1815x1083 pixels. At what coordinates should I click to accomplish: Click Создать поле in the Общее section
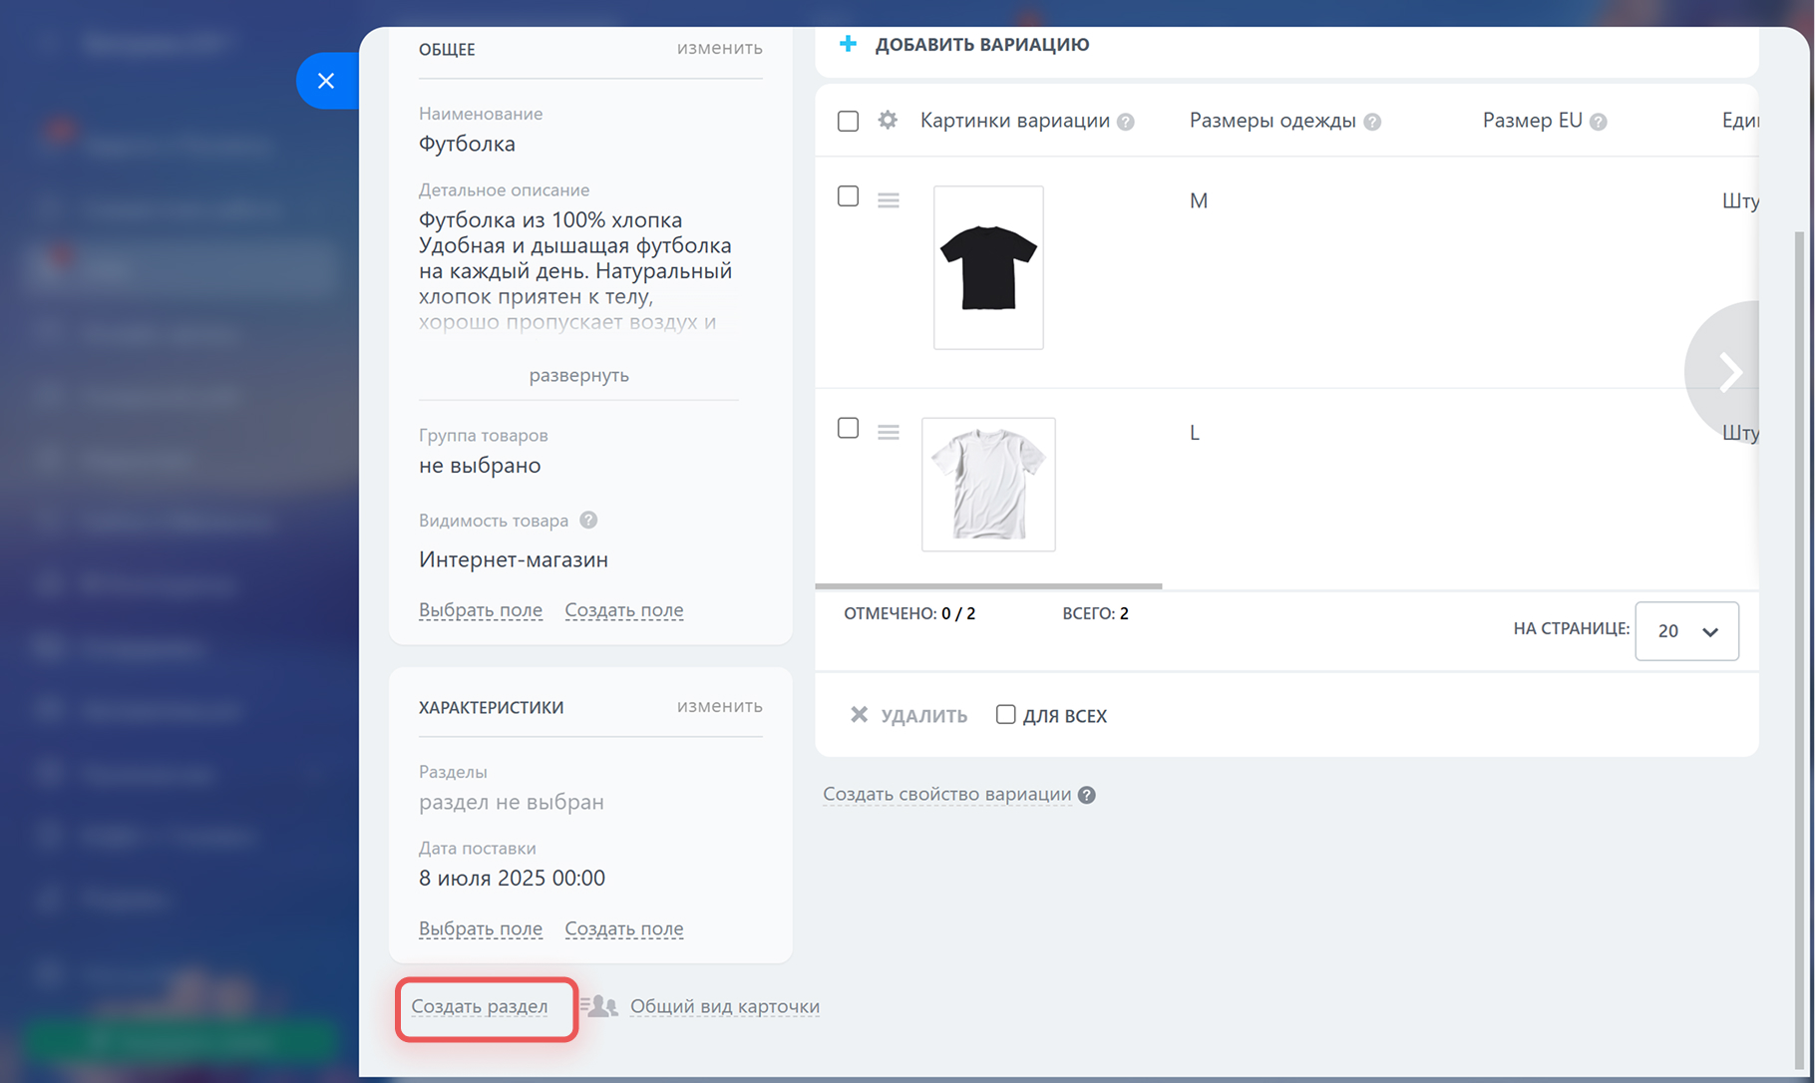(x=624, y=609)
